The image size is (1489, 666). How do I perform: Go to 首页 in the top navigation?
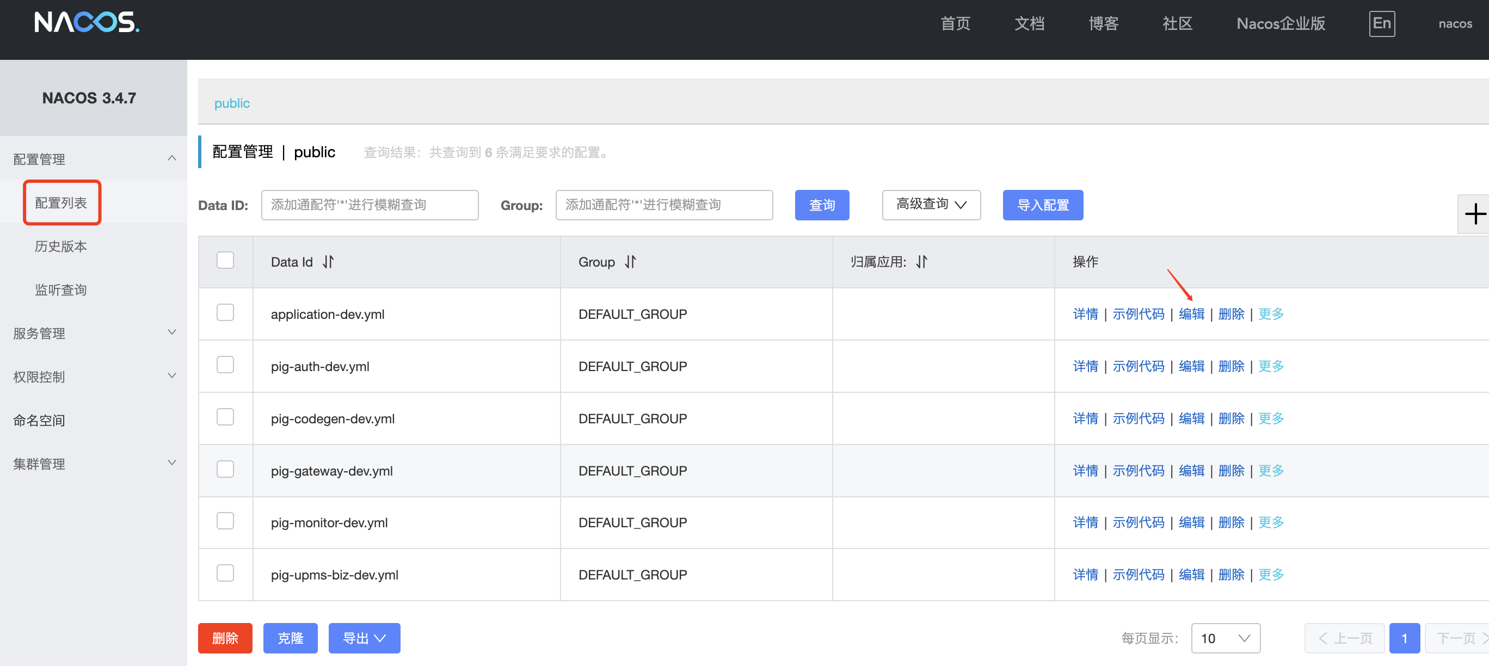pyautogui.click(x=955, y=24)
